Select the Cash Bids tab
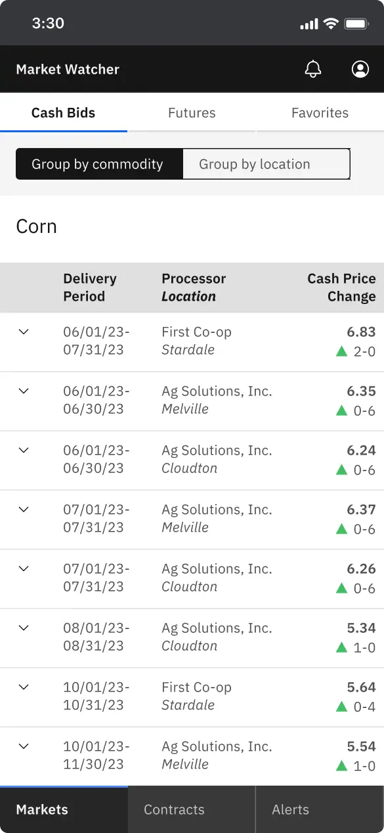Image resolution: width=384 pixels, height=833 pixels. tap(64, 113)
